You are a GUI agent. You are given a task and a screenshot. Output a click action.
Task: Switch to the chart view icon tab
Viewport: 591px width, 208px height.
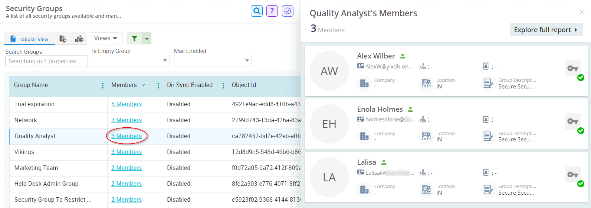tap(79, 39)
